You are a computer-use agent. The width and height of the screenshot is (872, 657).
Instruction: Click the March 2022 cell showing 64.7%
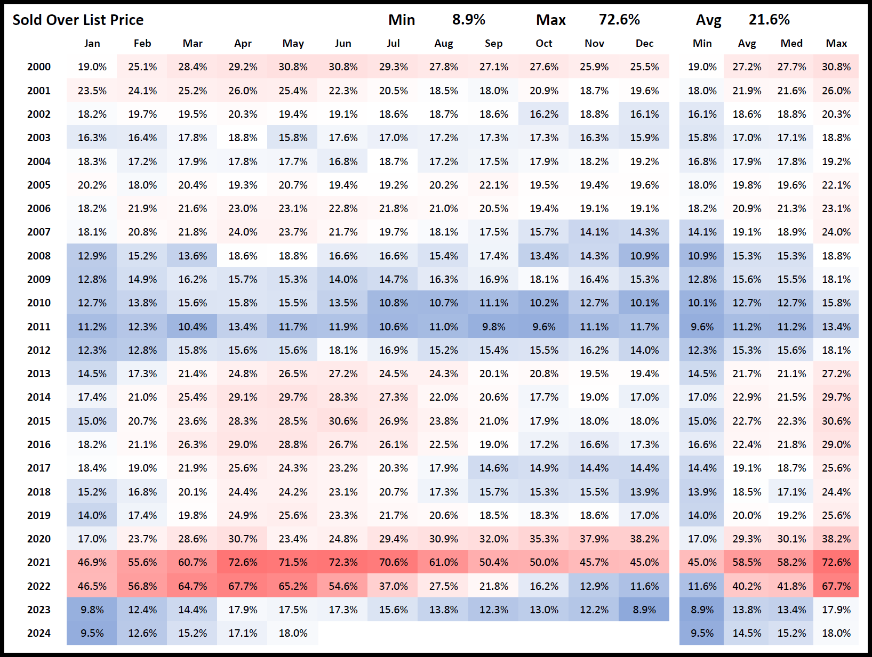tap(193, 586)
